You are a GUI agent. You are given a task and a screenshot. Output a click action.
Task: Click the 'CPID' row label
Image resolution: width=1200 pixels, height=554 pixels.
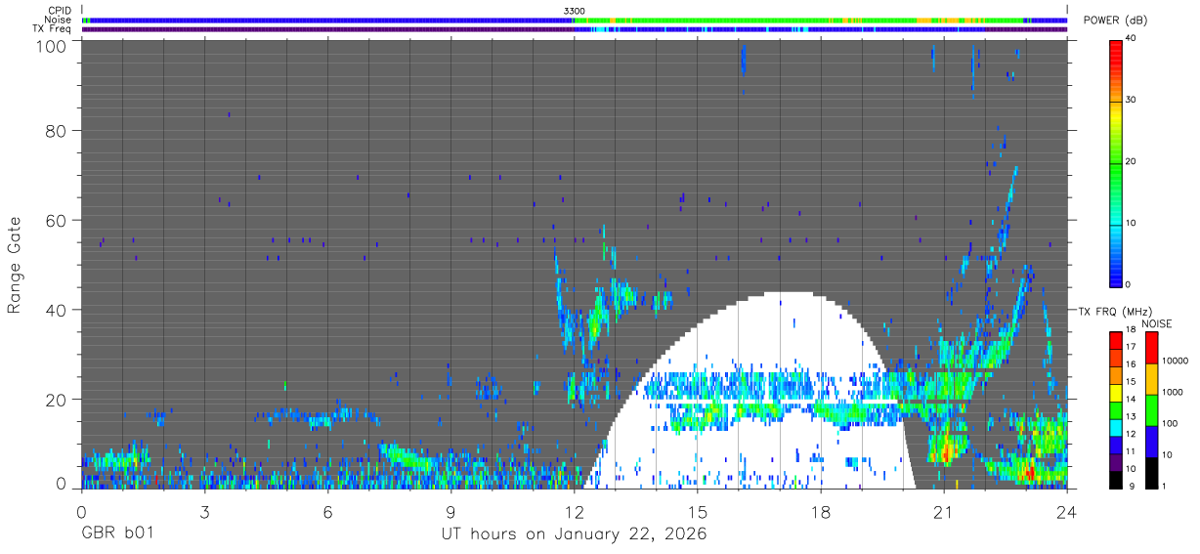pos(61,11)
